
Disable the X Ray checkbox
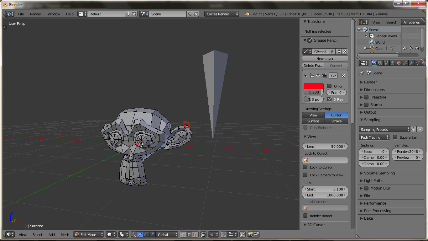tap(329, 99)
